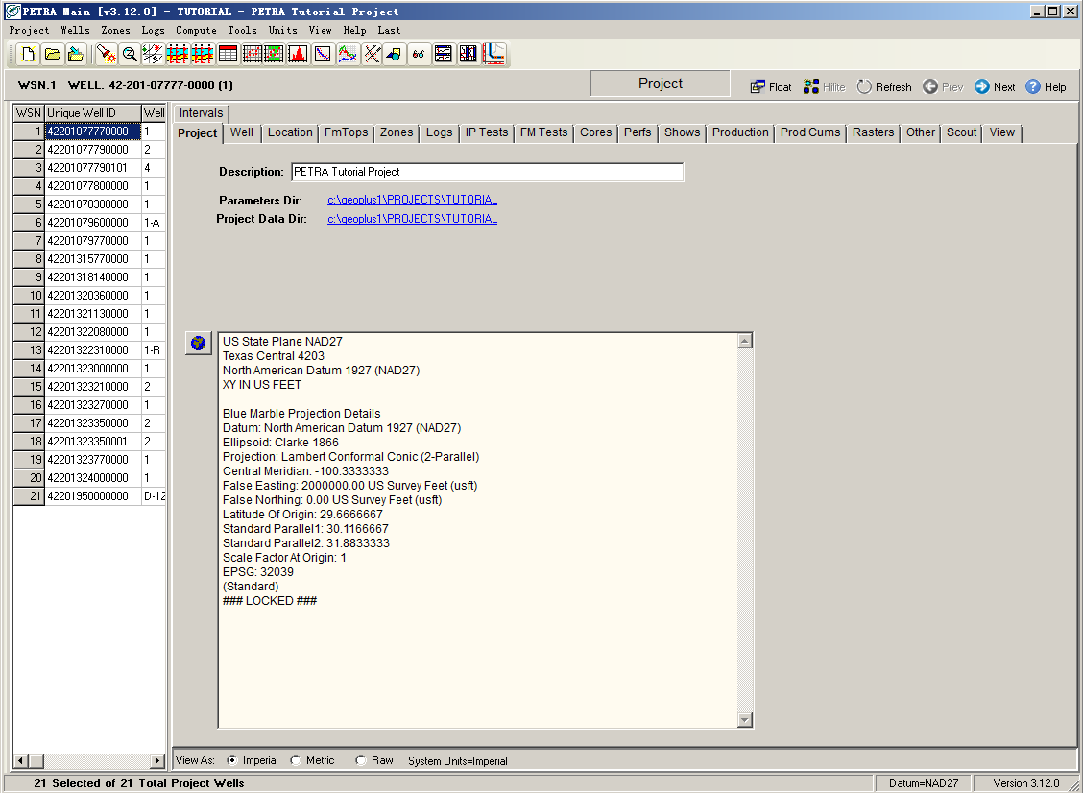Viewport: 1083px width, 793px height.
Task: Switch to the IP Tests tab
Action: point(486,132)
